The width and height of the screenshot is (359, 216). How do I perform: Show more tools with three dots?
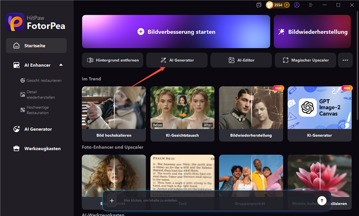[345, 60]
